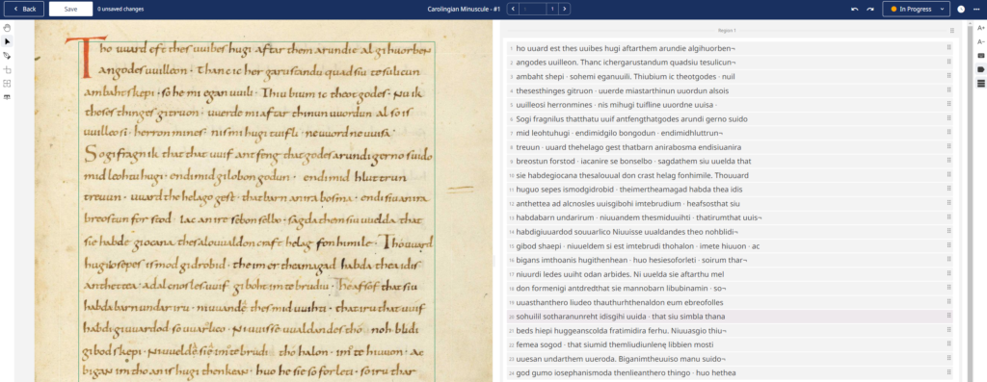
Task: Select the add-region rectangle tool
Action: (x=7, y=69)
